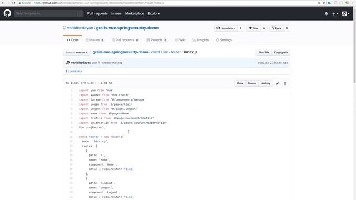The image size is (356, 200).
Task: Go to Marketplace
Action: click(135, 13)
